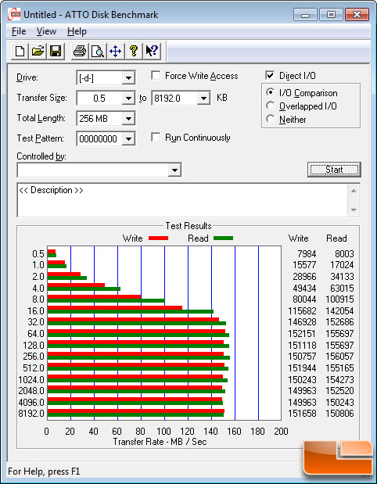Select I/O Comparison radio button
Screen dimensions: 377x484
click(x=270, y=92)
